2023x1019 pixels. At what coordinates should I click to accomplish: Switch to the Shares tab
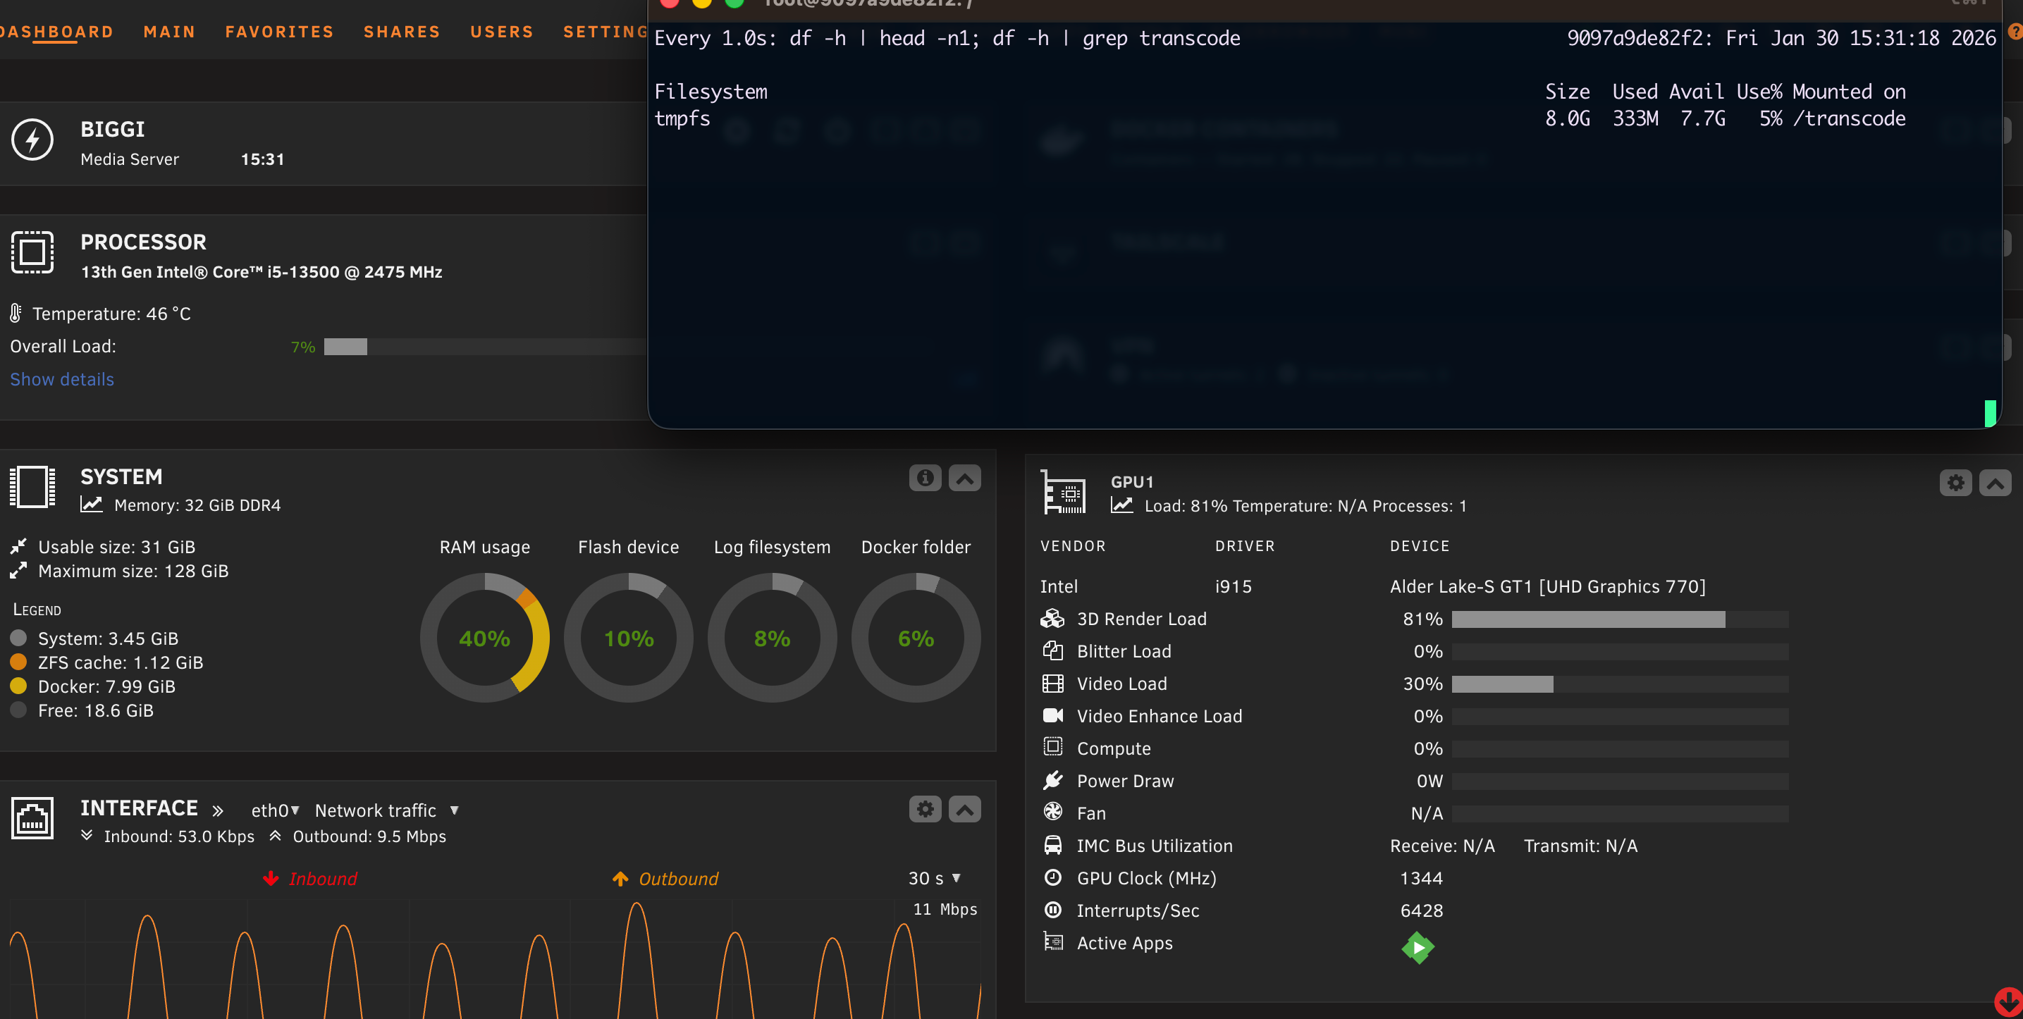point(401,32)
